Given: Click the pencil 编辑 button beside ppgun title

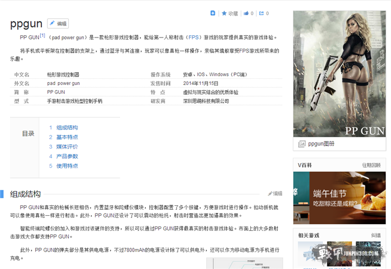Looking at the screenshot, I should (x=58, y=23).
